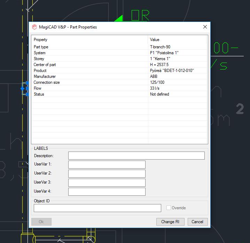Focus the UserVar 4 input field
Viewport: 250px width, 243px height.
pyautogui.click(x=107, y=192)
